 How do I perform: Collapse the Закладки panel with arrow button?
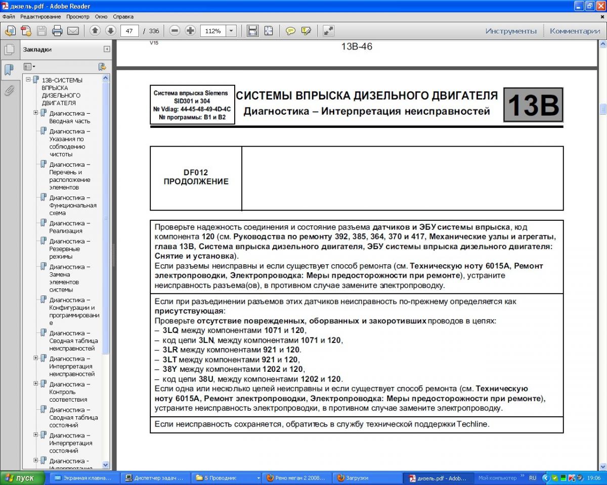tap(107, 50)
